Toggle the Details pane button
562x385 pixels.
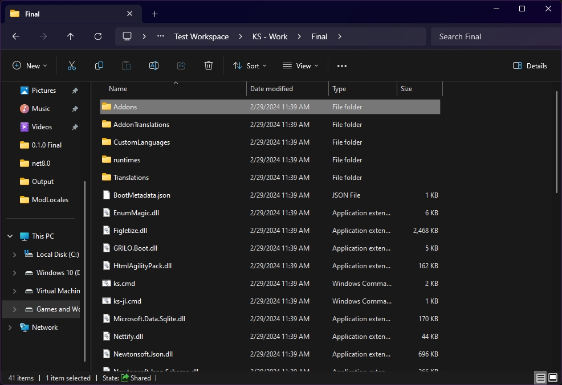point(530,66)
